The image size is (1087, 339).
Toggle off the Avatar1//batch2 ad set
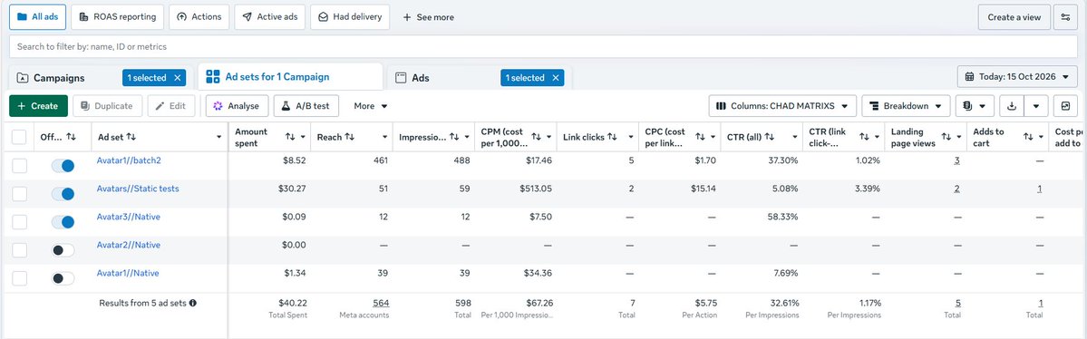point(63,166)
